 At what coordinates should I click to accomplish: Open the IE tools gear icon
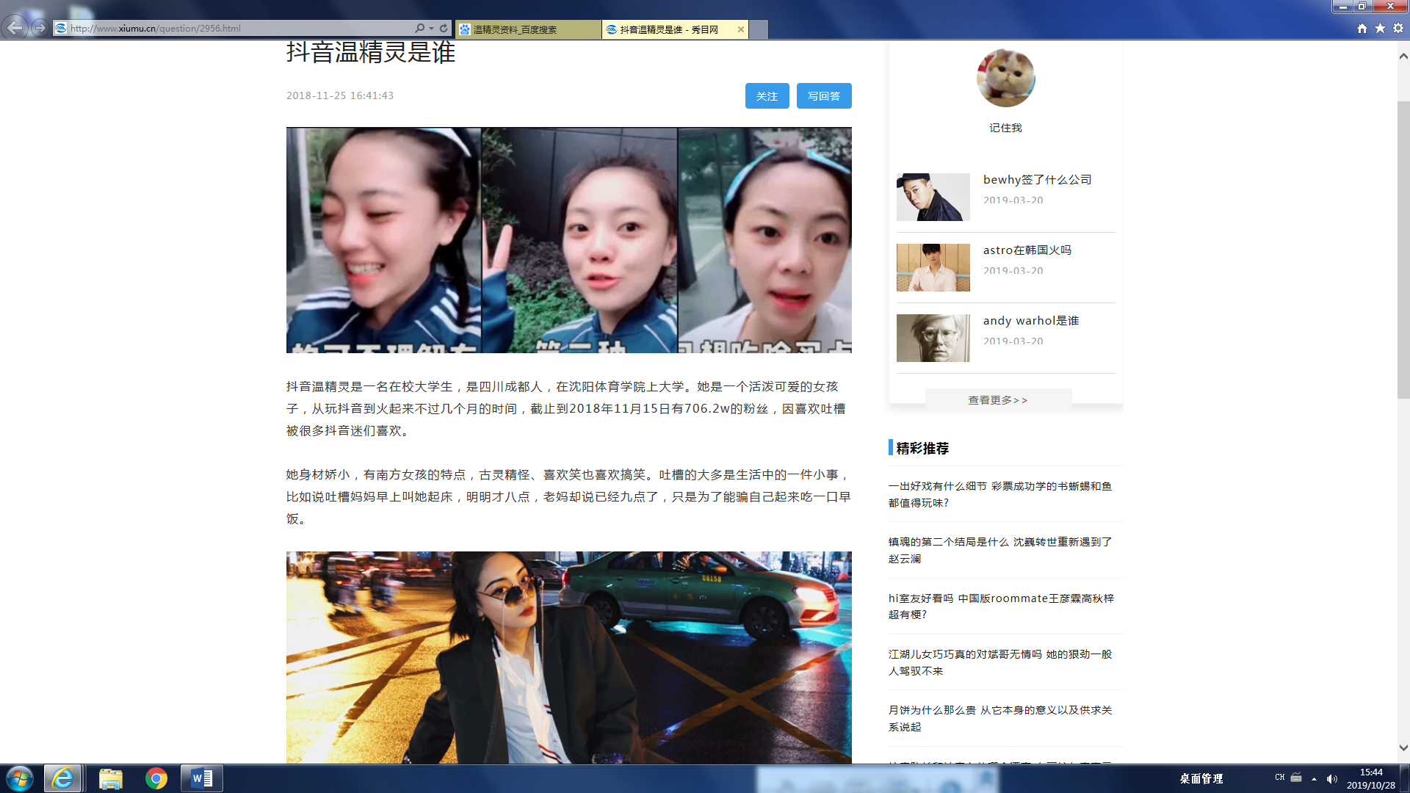1398,28
